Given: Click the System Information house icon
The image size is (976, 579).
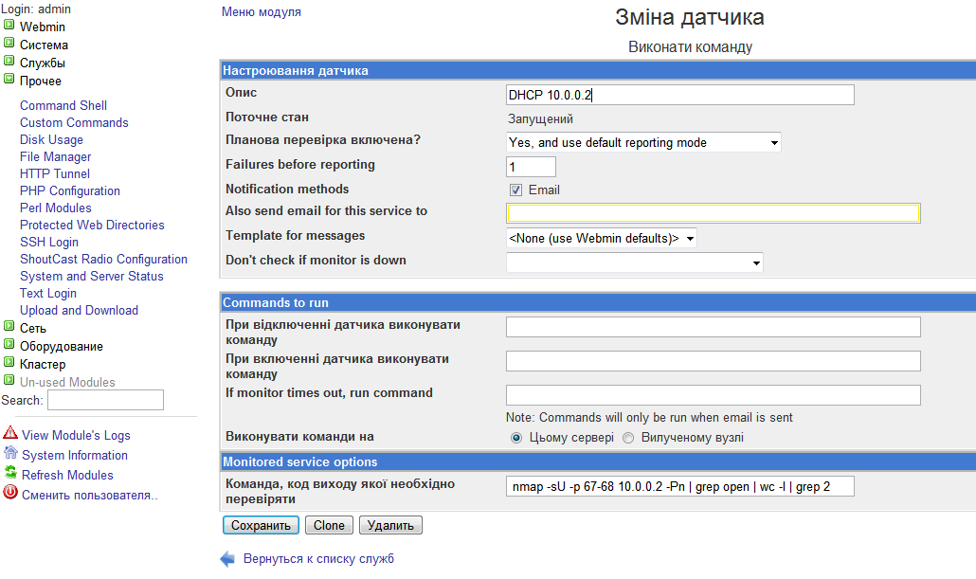Looking at the screenshot, I should [10, 454].
